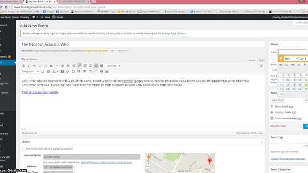The image size is (308, 173).
Task: Click the event title input field
Action: pyautogui.click(x=142, y=44)
